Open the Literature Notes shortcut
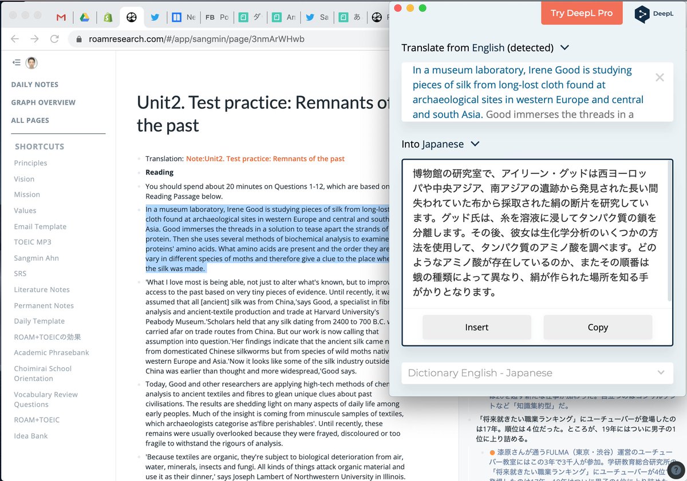Viewport: 687px width, 481px height. (x=42, y=289)
